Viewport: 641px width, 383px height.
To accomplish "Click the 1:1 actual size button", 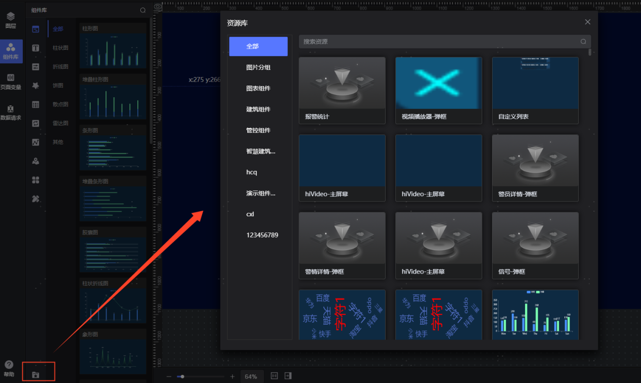I will 275,376.
